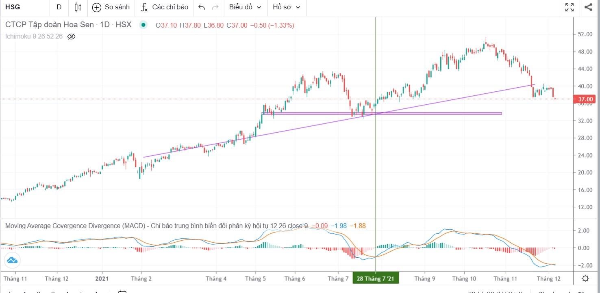
Task: Click the Tháng 5 time axis label
Action: pyautogui.click(x=256, y=278)
